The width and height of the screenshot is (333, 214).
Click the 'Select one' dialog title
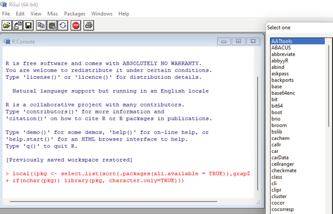279,28
